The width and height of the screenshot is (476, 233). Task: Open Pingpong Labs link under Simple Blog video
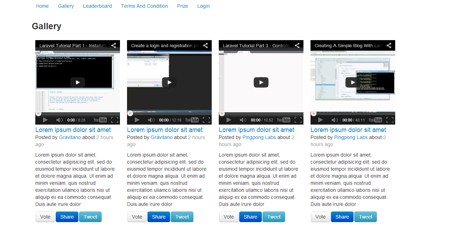(x=351, y=137)
